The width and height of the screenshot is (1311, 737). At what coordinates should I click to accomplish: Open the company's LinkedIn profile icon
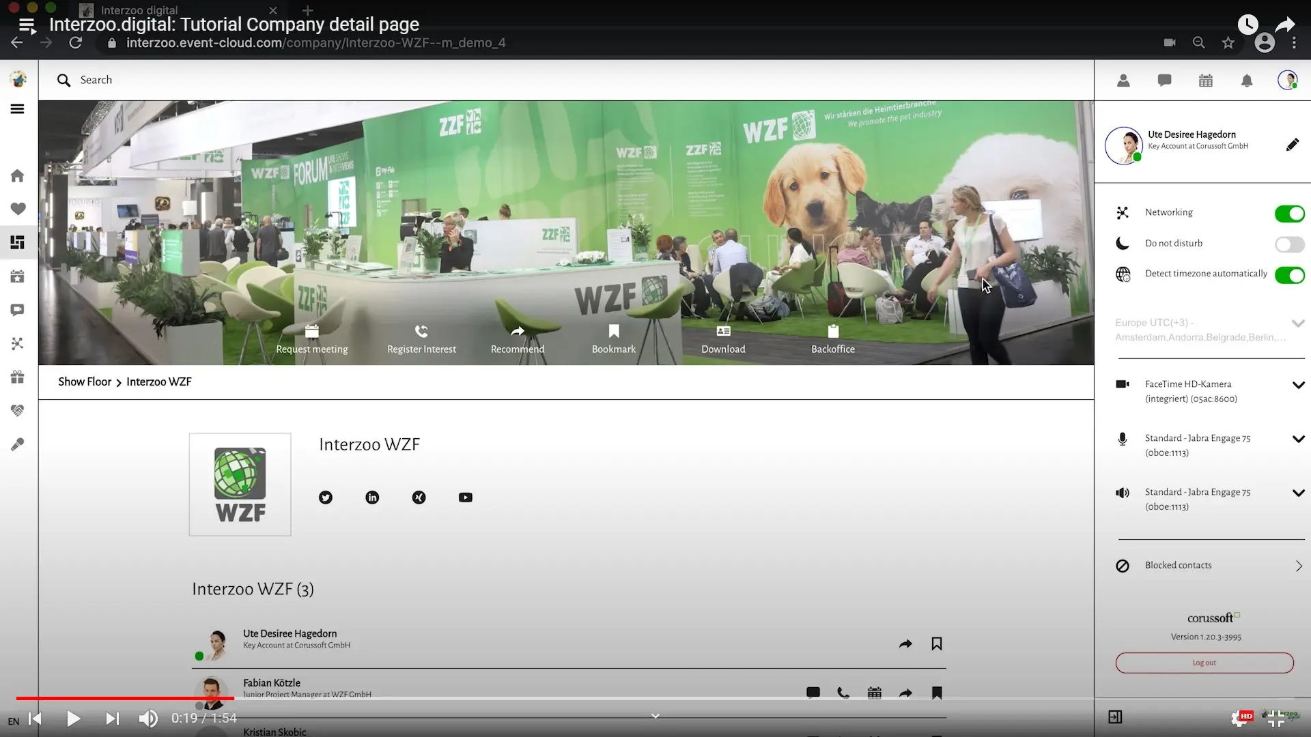[x=372, y=497]
